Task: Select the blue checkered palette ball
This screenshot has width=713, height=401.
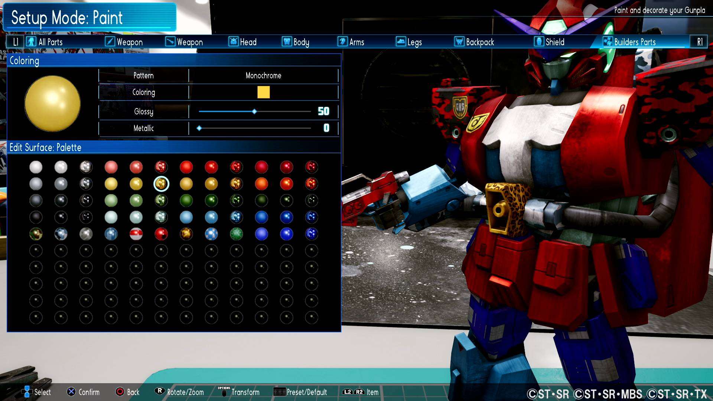Action: pyautogui.click(x=211, y=234)
